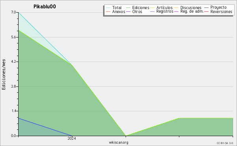Click the cyan Total legend color line
Image resolution: width=237 pixels, height=146 pixels.
[108, 7]
